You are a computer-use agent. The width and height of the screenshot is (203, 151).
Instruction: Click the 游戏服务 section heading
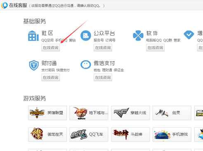35,98
